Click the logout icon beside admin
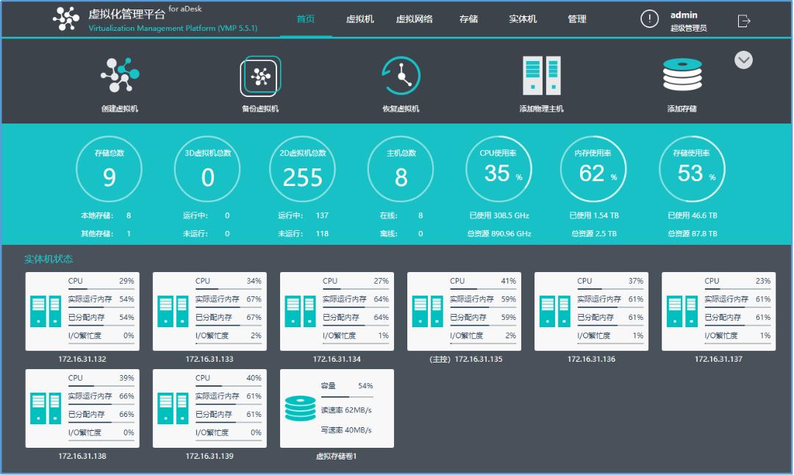The width and height of the screenshot is (794, 475). 744,21
